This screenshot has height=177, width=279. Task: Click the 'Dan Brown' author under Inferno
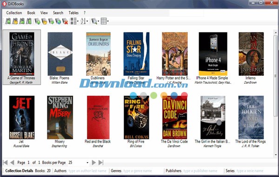pos(250,82)
